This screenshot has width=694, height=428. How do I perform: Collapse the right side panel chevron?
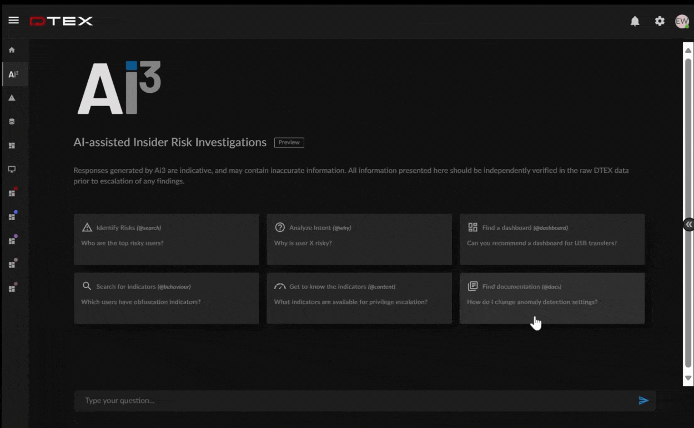pyautogui.click(x=688, y=224)
